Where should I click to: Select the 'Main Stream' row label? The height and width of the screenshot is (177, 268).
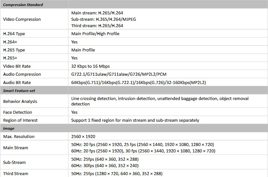pyautogui.click(x=16, y=148)
